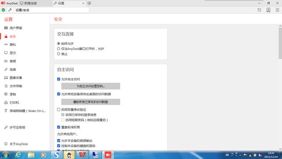
Task: Click the flag icon in system tray
Action: click(x=245, y=155)
